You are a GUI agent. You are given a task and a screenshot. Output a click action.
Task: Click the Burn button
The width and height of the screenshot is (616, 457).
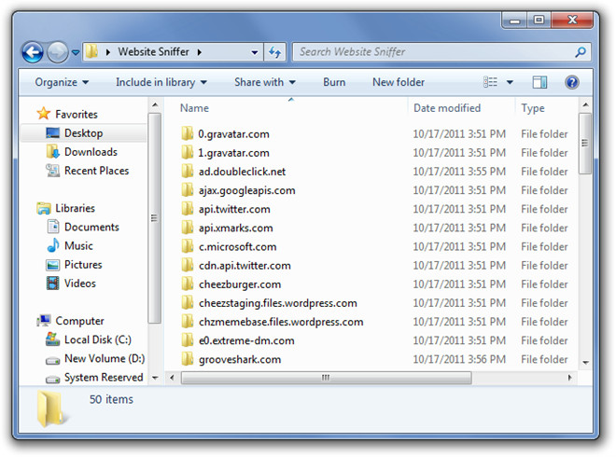334,82
